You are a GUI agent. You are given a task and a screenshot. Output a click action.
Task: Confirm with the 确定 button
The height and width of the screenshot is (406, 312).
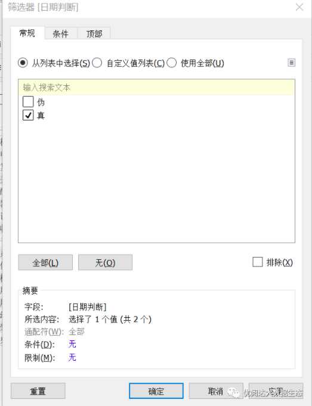point(156,391)
